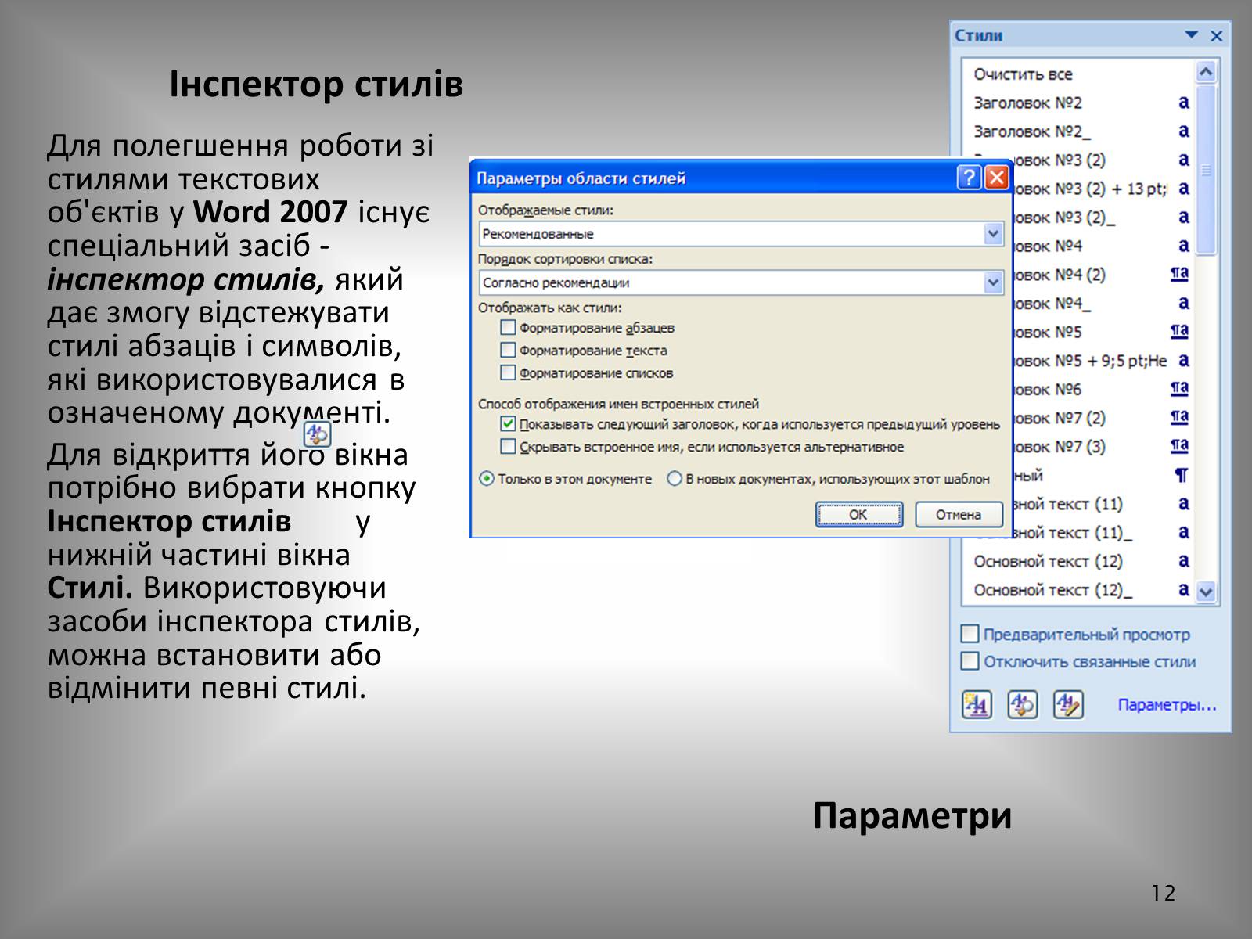Click the Manage Styles icon
The height and width of the screenshot is (939, 1252).
[x=1068, y=704]
